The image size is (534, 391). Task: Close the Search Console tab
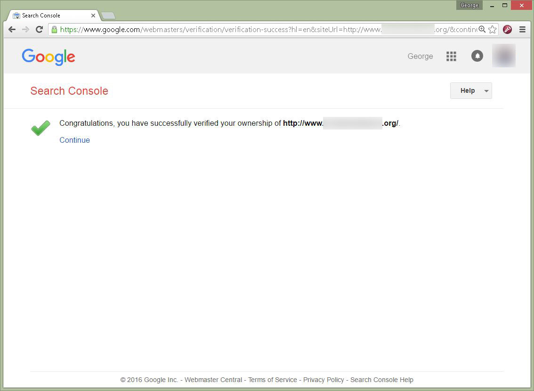pos(93,16)
